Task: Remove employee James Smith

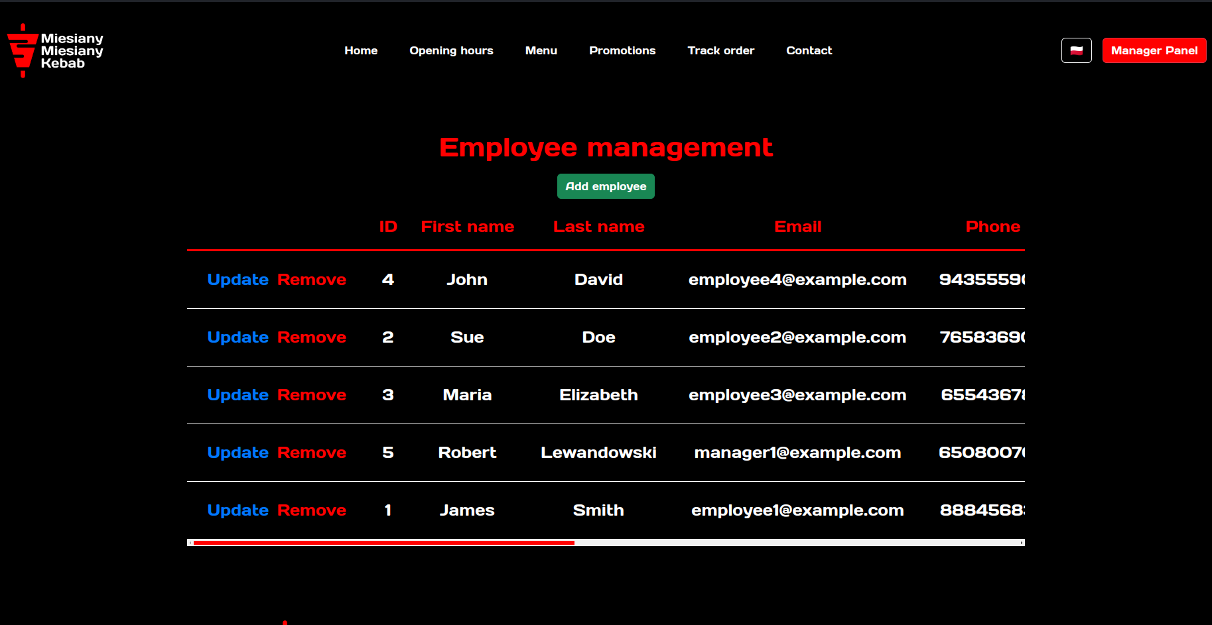Action: pos(311,510)
